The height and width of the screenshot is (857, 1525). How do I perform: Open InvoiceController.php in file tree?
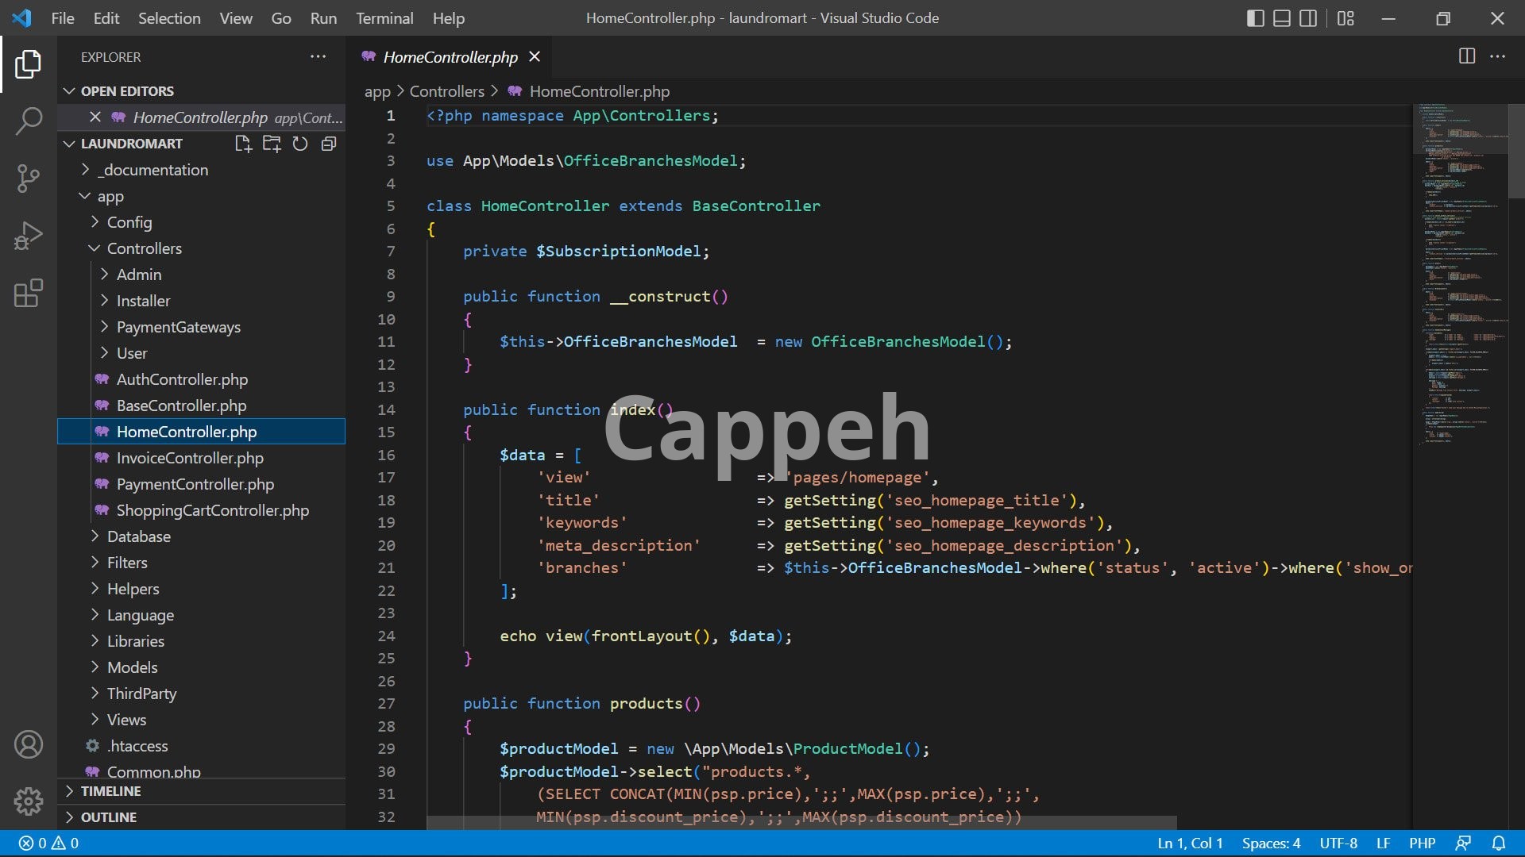[x=190, y=458]
